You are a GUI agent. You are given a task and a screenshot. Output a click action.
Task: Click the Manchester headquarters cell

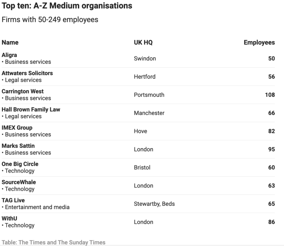tap(149, 113)
